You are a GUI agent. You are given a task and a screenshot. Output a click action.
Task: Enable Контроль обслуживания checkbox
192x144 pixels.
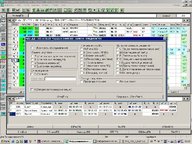[32, 48]
